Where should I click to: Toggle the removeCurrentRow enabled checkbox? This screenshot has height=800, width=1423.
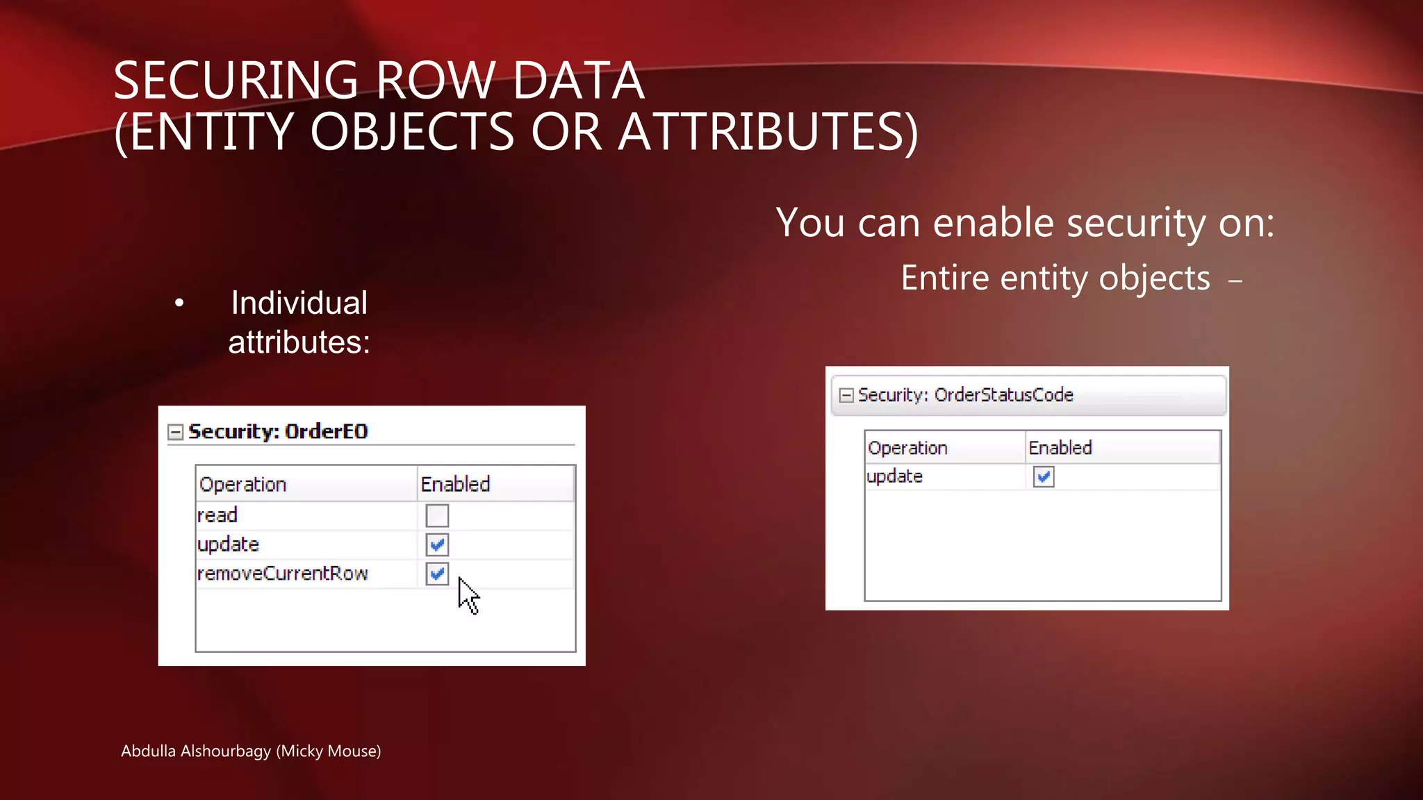tap(437, 574)
